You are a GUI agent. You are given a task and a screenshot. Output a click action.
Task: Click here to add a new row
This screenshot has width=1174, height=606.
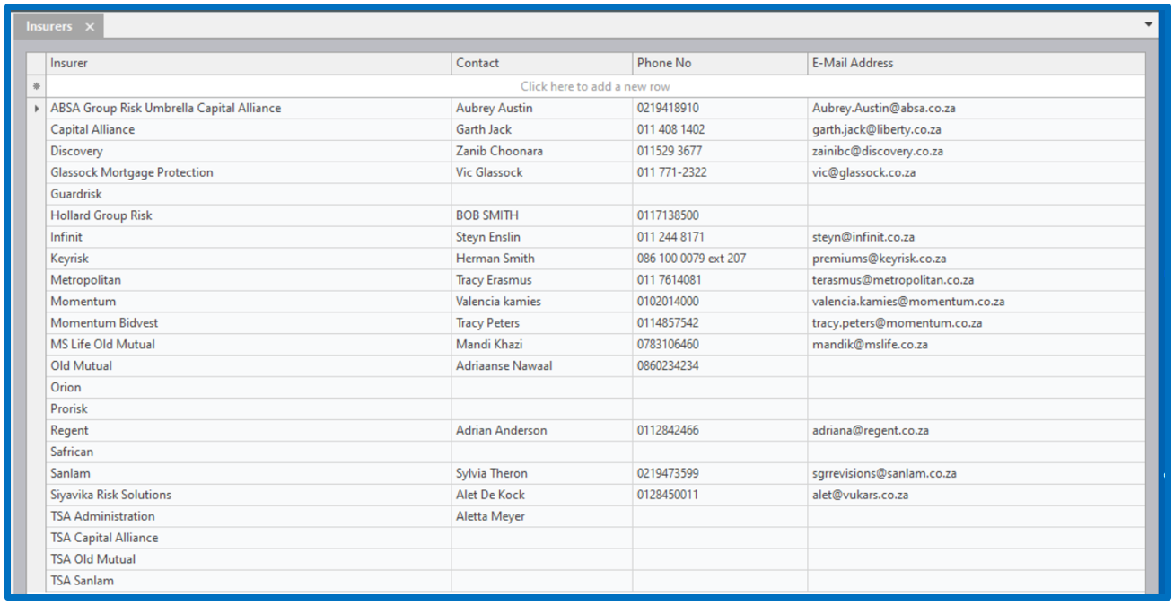595,86
